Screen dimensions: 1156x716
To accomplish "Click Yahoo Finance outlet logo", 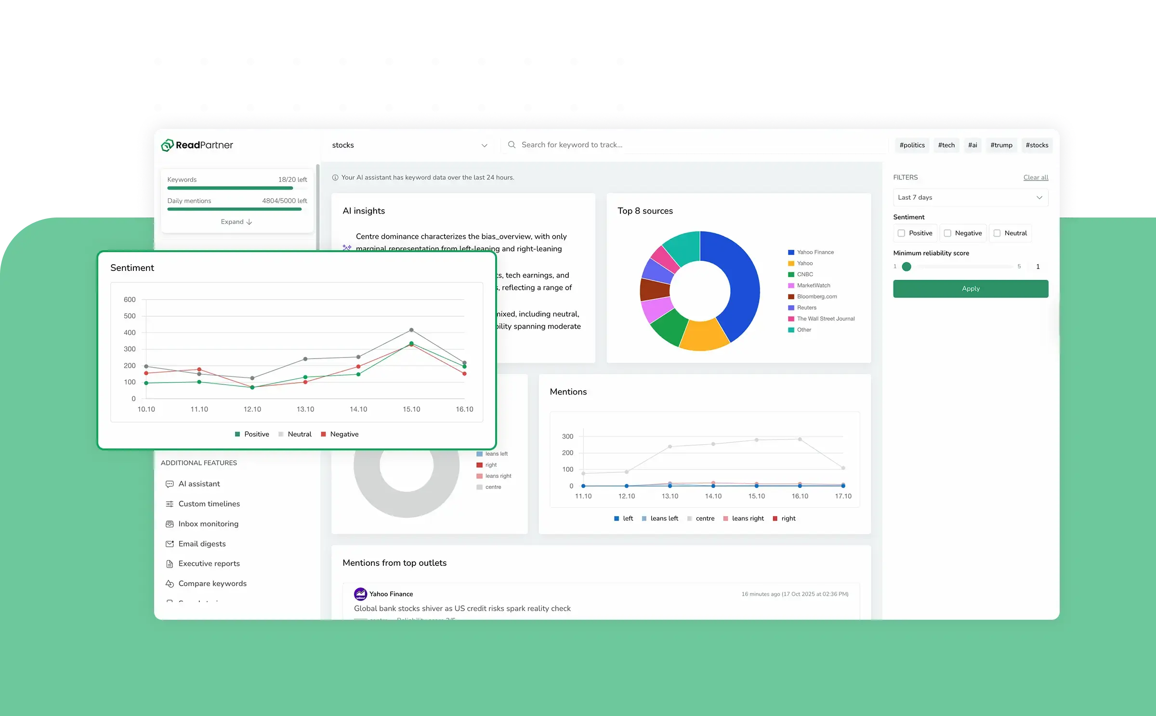I will (360, 594).
